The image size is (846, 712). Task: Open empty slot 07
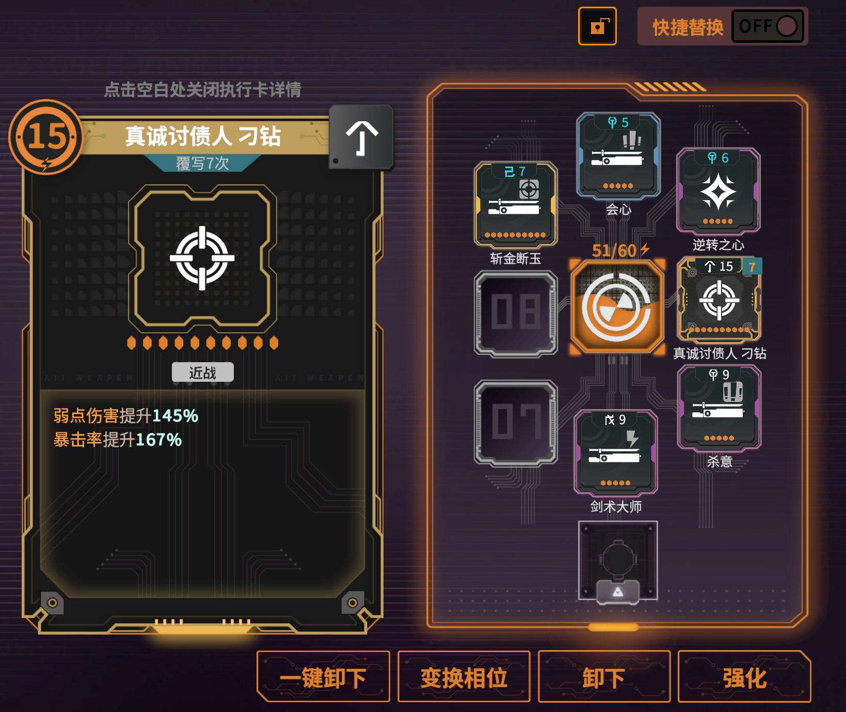pyautogui.click(x=516, y=423)
